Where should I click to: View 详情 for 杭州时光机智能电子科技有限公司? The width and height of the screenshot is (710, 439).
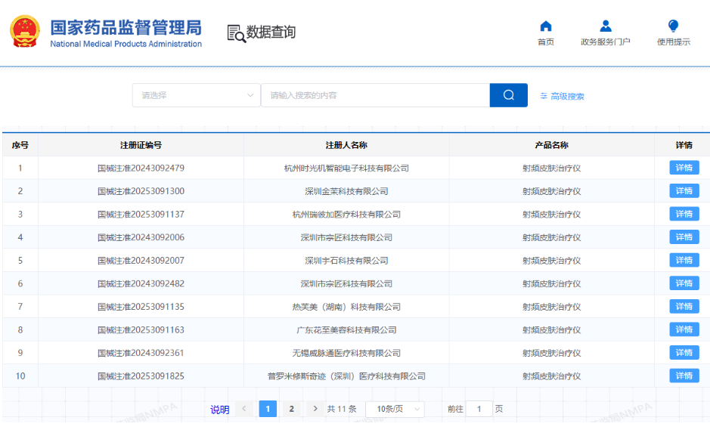tap(684, 168)
